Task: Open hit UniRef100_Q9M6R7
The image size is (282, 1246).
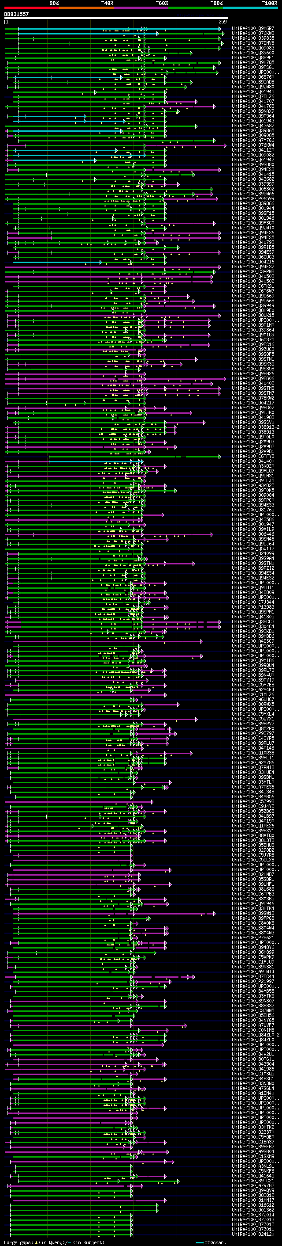Action: tap(253, 29)
